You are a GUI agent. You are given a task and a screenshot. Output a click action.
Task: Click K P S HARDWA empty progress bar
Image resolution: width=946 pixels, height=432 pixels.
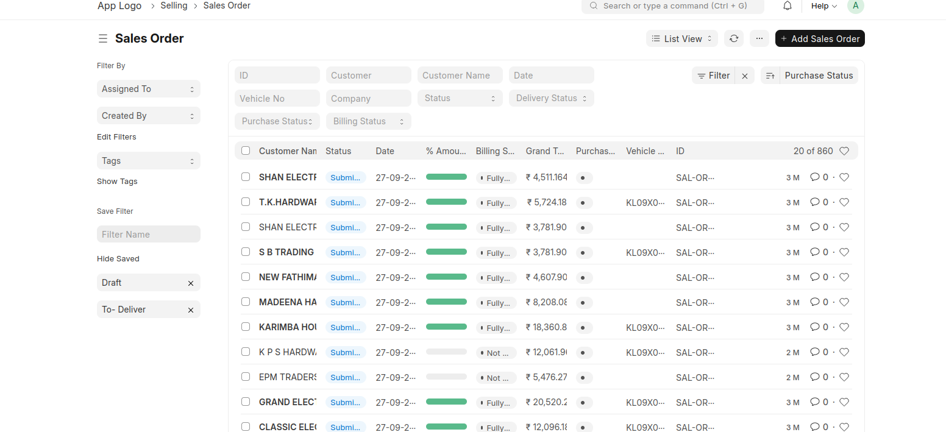pyautogui.click(x=446, y=352)
